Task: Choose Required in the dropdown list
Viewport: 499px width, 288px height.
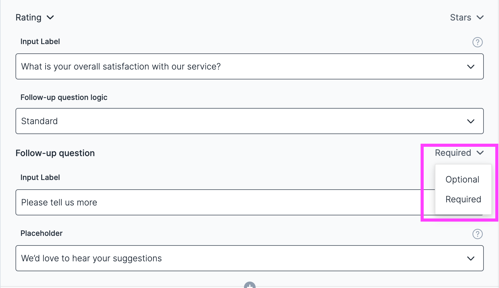Action: pos(463,199)
